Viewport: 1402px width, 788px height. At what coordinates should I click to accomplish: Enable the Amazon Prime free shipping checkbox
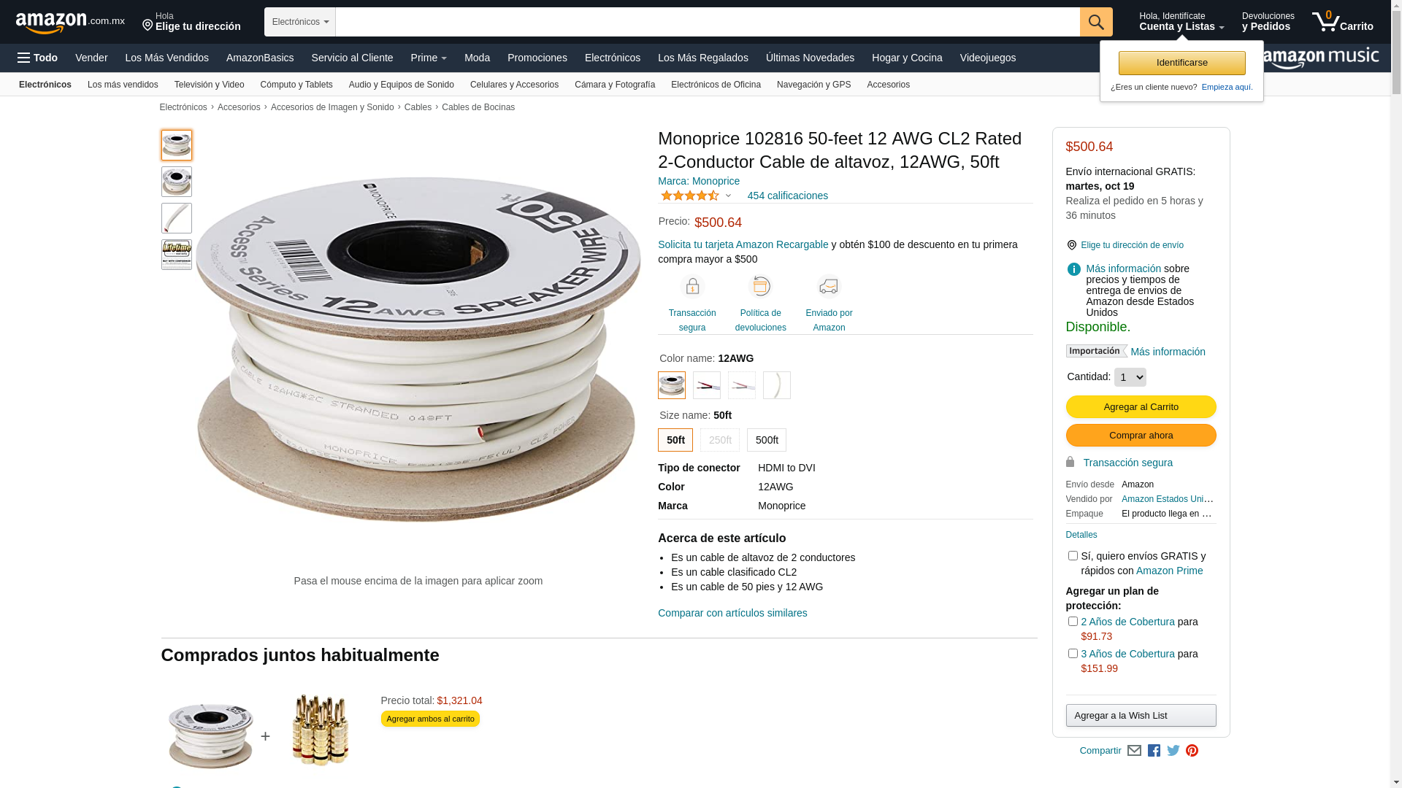point(1073,556)
